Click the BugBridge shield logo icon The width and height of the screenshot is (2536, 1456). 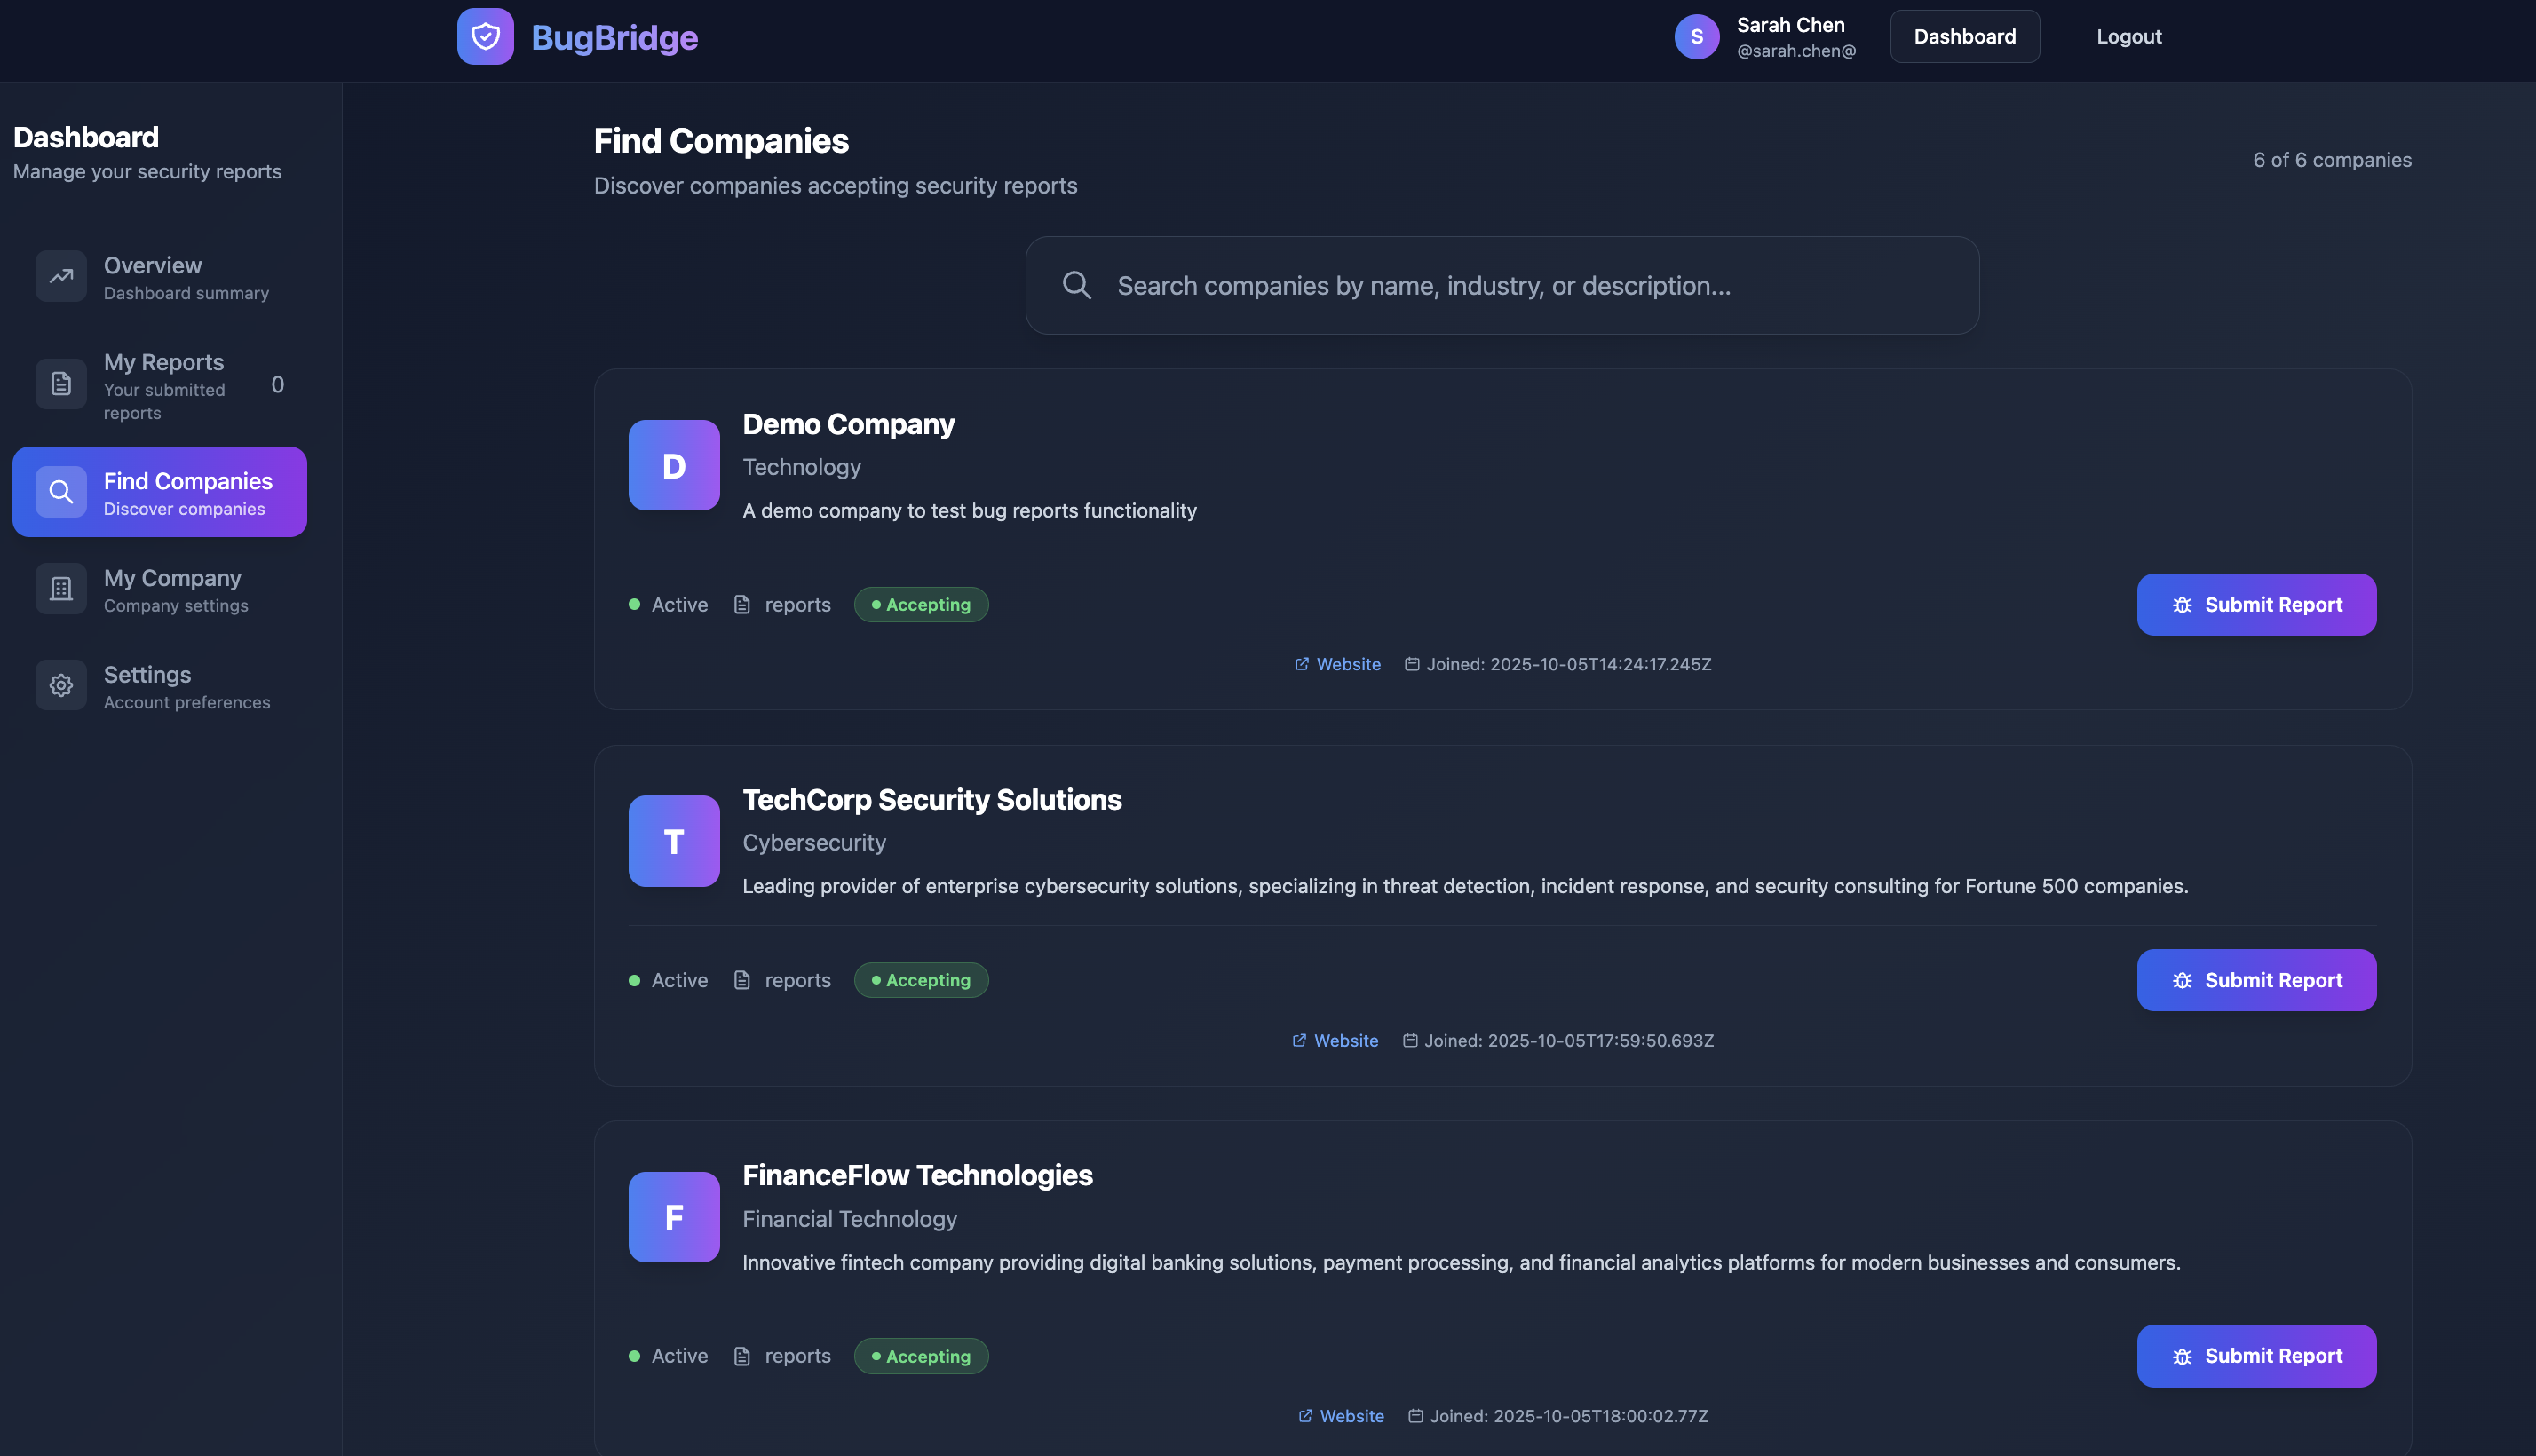[x=485, y=37]
